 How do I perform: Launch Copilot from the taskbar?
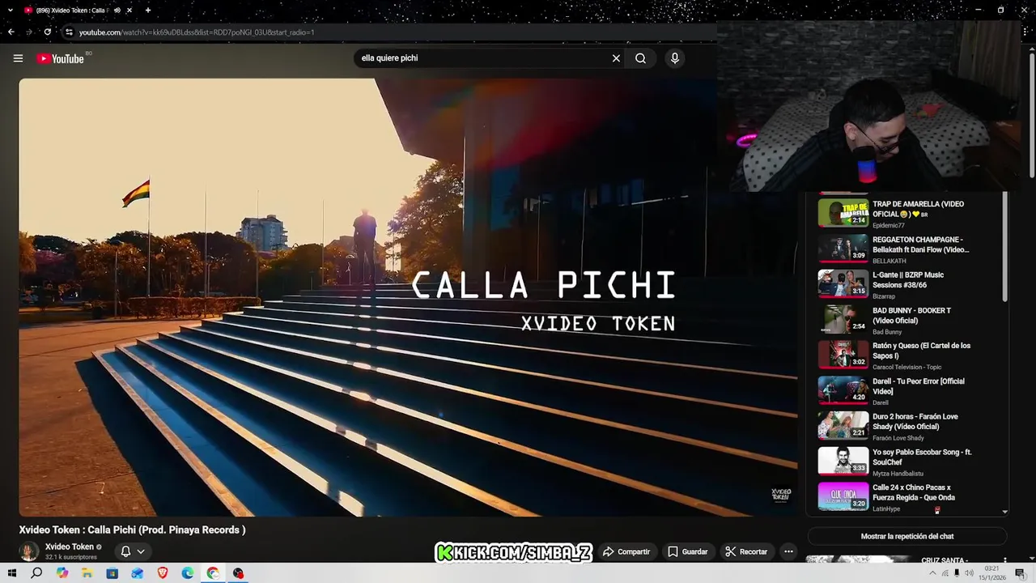click(x=62, y=573)
